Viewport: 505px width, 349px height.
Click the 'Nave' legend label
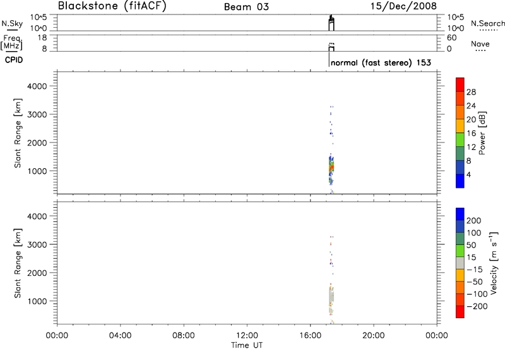click(x=480, y=43)
